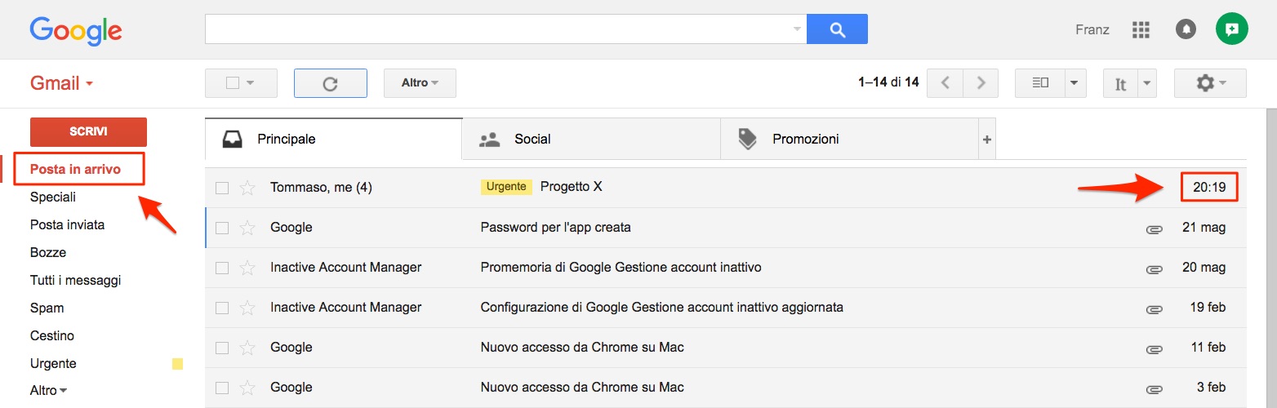
Task: Open the Gmail product dropdown
Action: click(62, 83)
